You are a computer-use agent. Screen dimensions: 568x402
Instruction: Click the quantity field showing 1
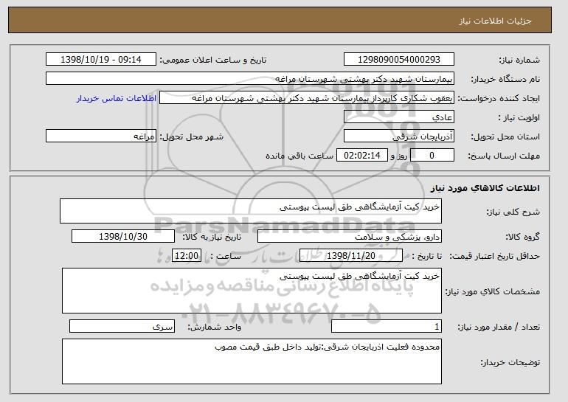pos(387,326)
